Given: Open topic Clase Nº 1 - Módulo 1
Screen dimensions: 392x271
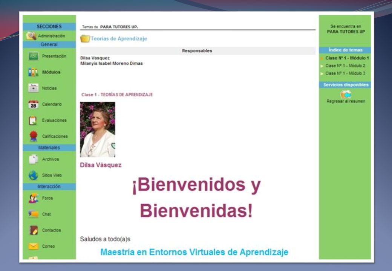Looking at the screenshot, I should [347, 58].
